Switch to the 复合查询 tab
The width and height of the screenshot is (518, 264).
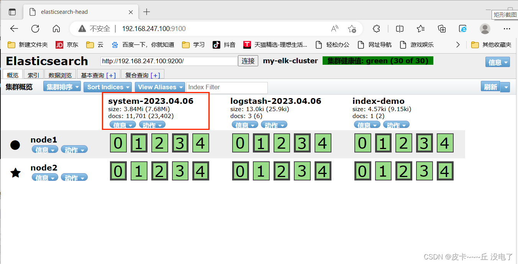point(143,75)
